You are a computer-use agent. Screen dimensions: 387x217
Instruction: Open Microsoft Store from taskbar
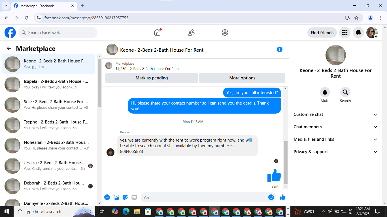pyautogui.click(x=148, y=211)
